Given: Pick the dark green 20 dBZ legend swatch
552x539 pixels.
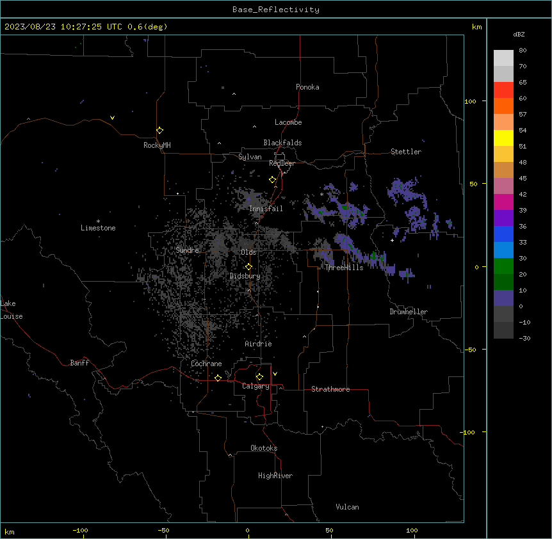Looking at the screenshot, I should coord(503,282).
